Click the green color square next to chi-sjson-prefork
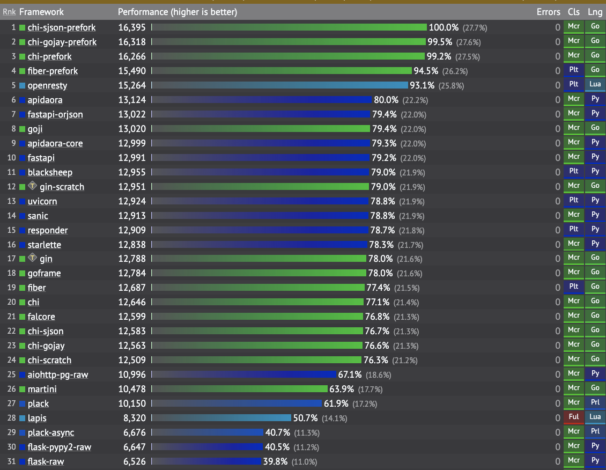The width and height of the screenshot is (606, 470). [23, 27]
